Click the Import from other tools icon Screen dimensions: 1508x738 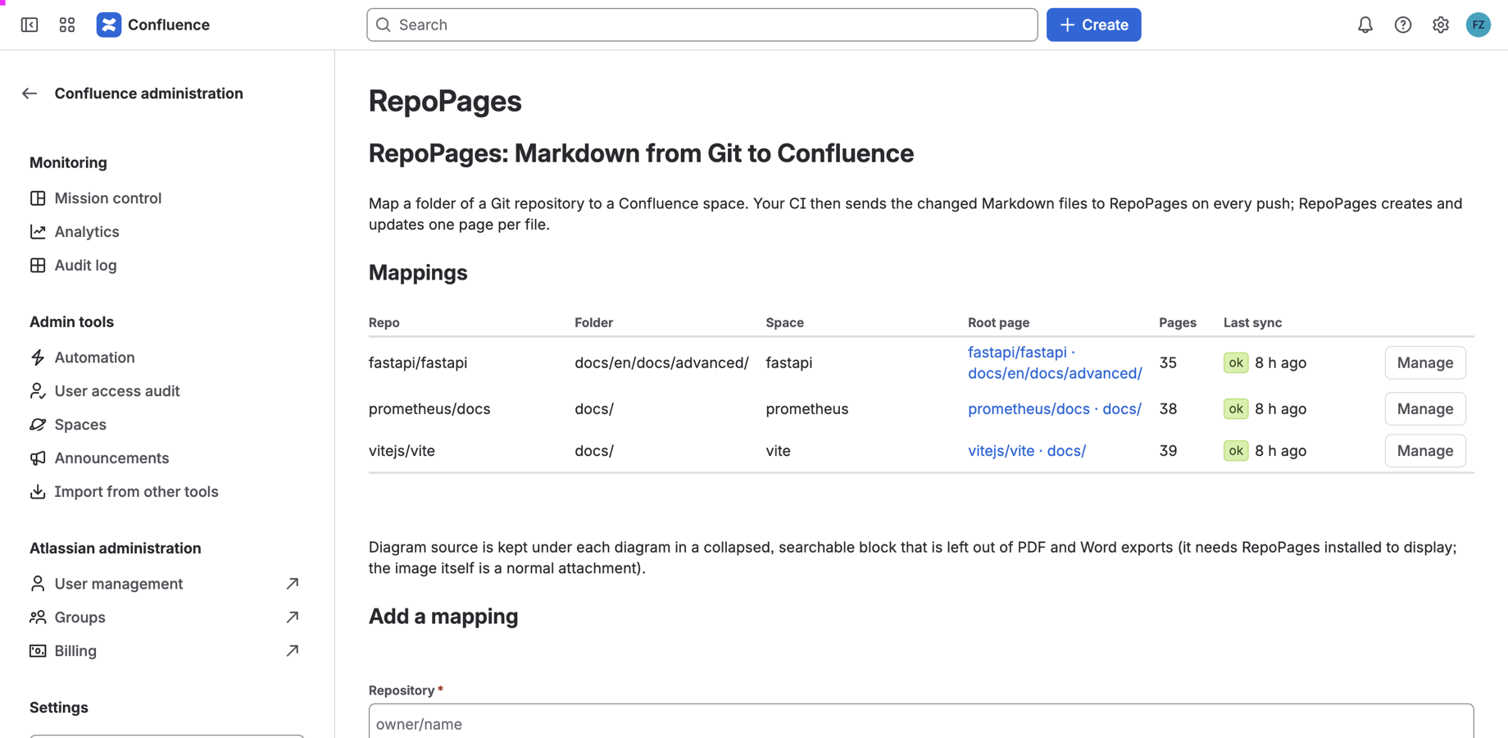click(x=38, y=492)
